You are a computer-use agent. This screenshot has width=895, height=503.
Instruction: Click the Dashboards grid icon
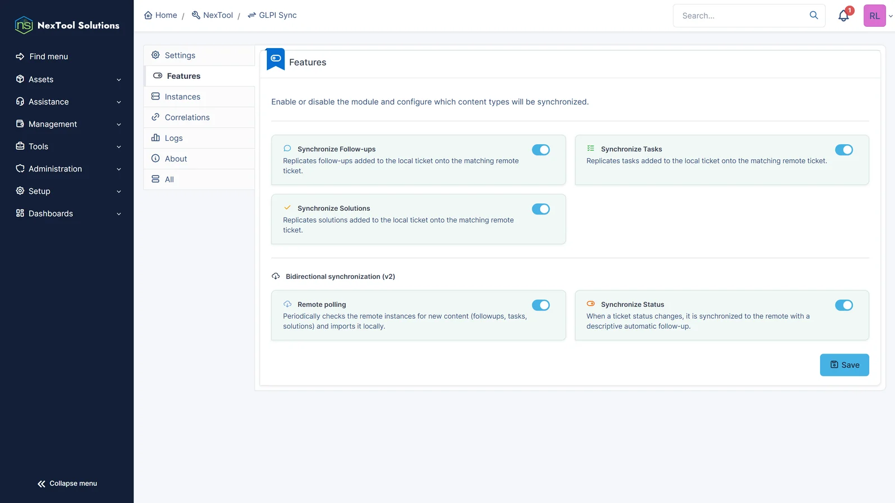[20, 213]
